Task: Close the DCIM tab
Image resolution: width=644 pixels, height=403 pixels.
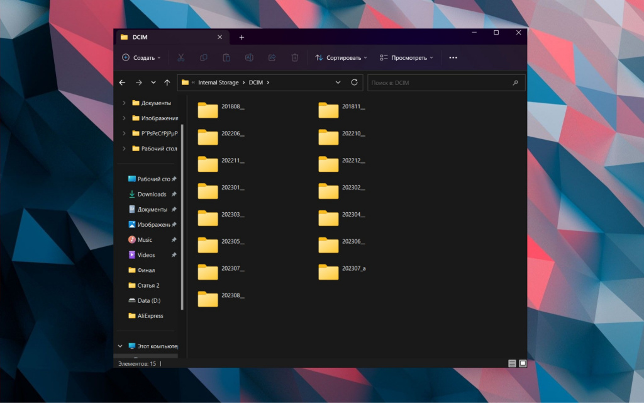Action: tap(219, 37)
